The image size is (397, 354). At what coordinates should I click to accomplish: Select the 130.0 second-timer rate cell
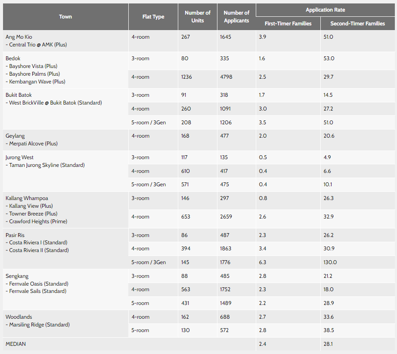point(330,262)
